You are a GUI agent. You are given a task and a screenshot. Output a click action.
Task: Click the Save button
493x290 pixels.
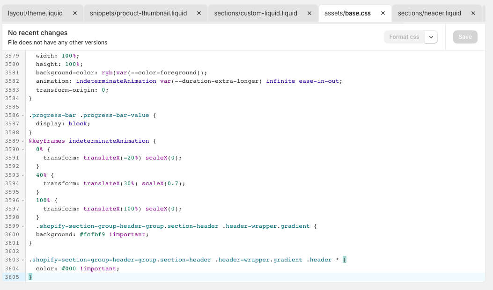pos(465,37)
